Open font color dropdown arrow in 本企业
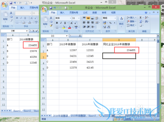The width and height of the screenshot is (164, 122). pyautogui.click(x=72, y=27)
